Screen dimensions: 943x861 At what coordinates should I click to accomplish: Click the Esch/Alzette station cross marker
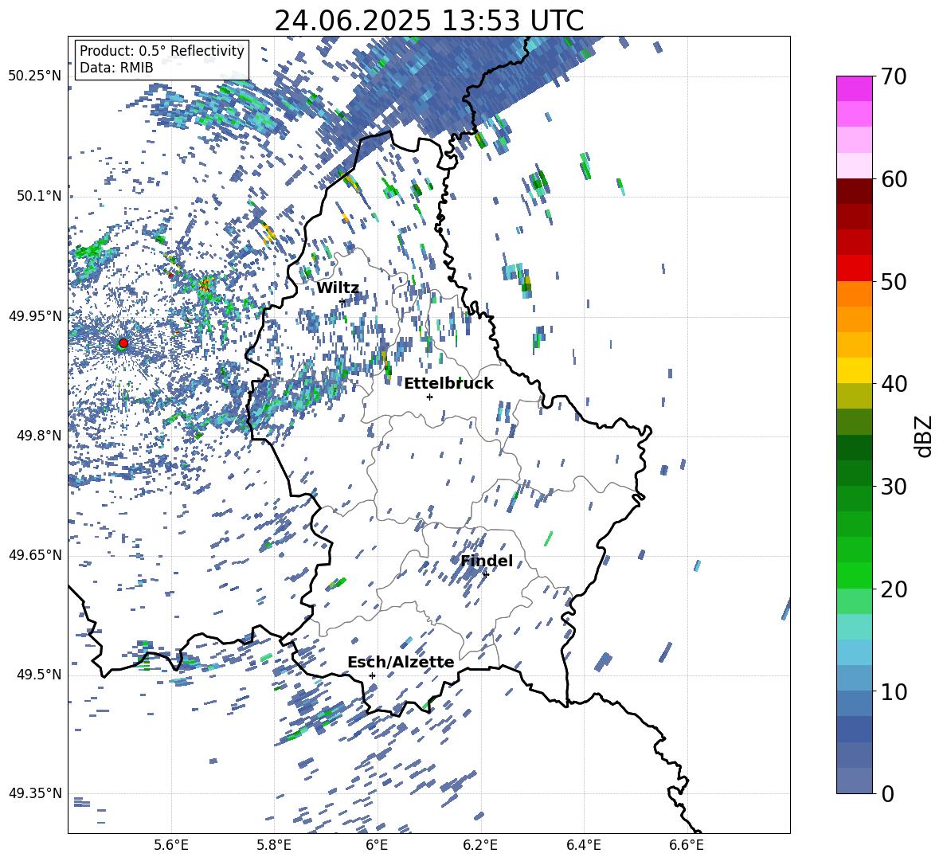click(372, 675)
